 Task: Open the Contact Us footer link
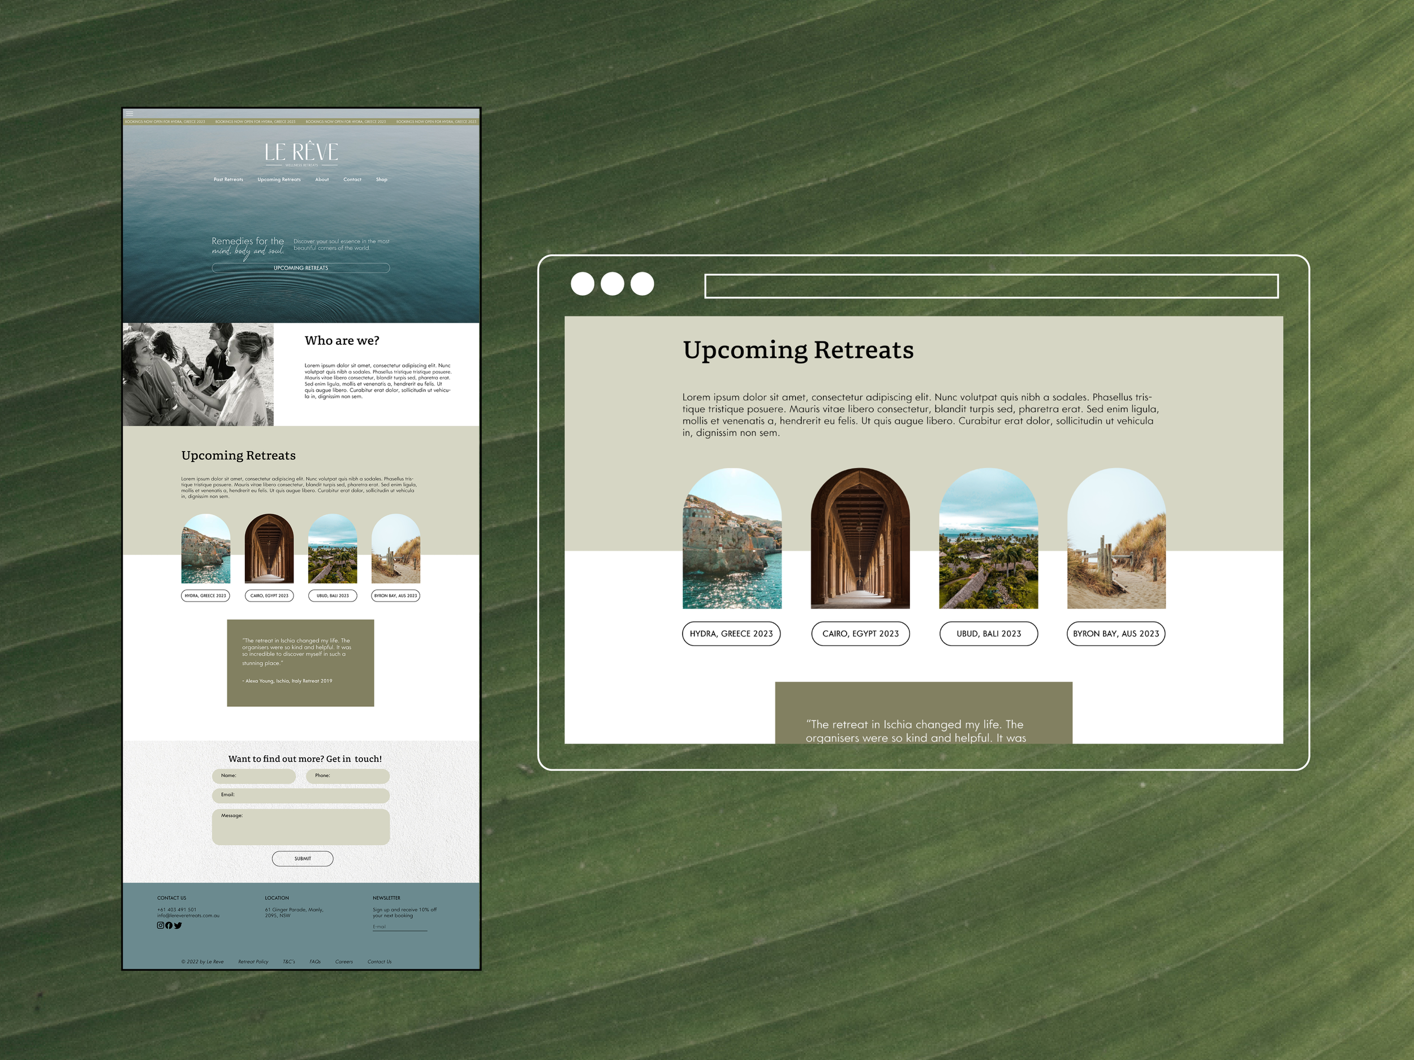[x=380, y=962]
